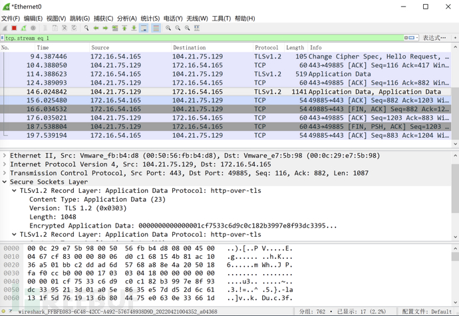Sort by the Source column header
459x316 pixels.
(130, 47)
